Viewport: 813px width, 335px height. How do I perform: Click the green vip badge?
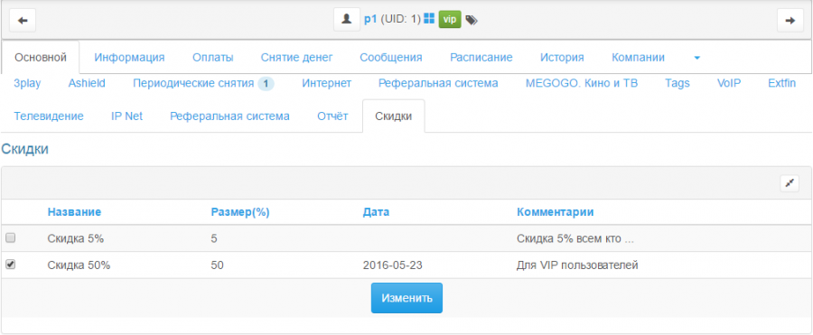pos(450,20)
